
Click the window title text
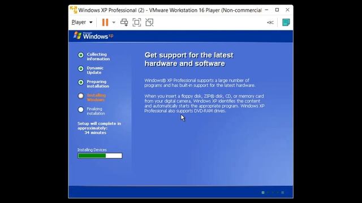point(170,10)
